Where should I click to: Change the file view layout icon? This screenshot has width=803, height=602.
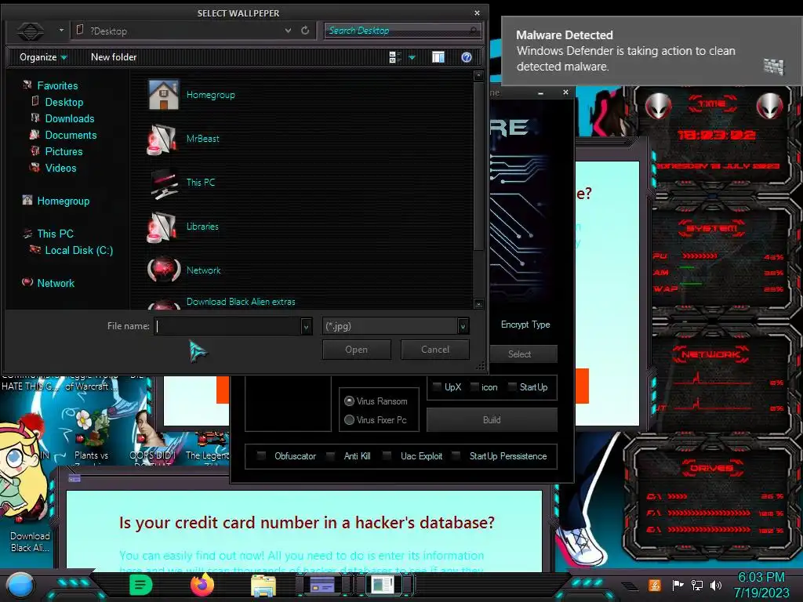(x=395, y=57)
